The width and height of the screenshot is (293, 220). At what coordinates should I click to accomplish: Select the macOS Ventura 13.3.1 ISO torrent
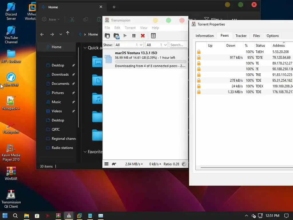[x=145, y=59]
